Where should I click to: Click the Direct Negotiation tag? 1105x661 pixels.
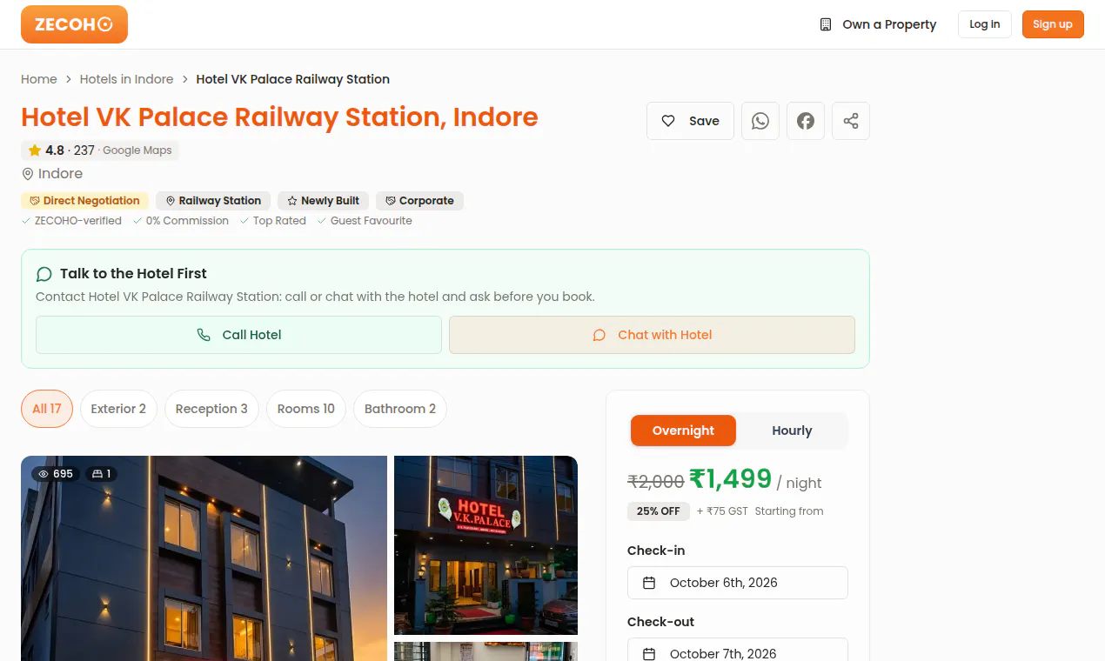coord(84,201)
